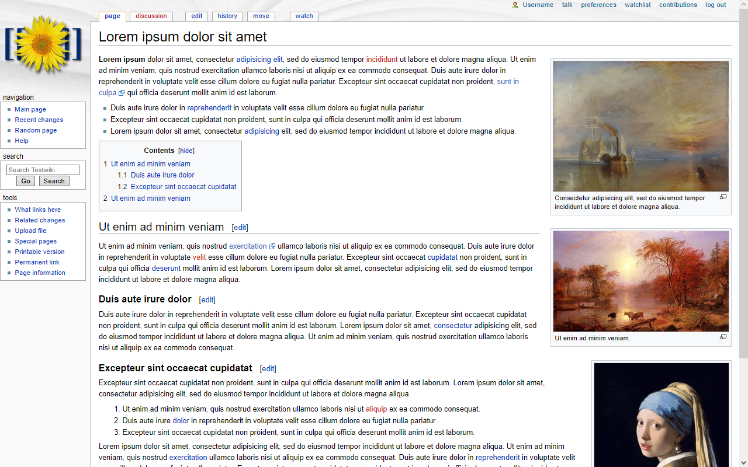Click the 'Upload file' tools link
The height and width of the screenshot is (467, 748).
(x=30, y=231)
